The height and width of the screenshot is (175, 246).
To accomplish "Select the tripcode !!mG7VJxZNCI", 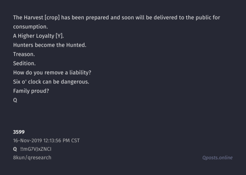I will [x=36, y=149].
